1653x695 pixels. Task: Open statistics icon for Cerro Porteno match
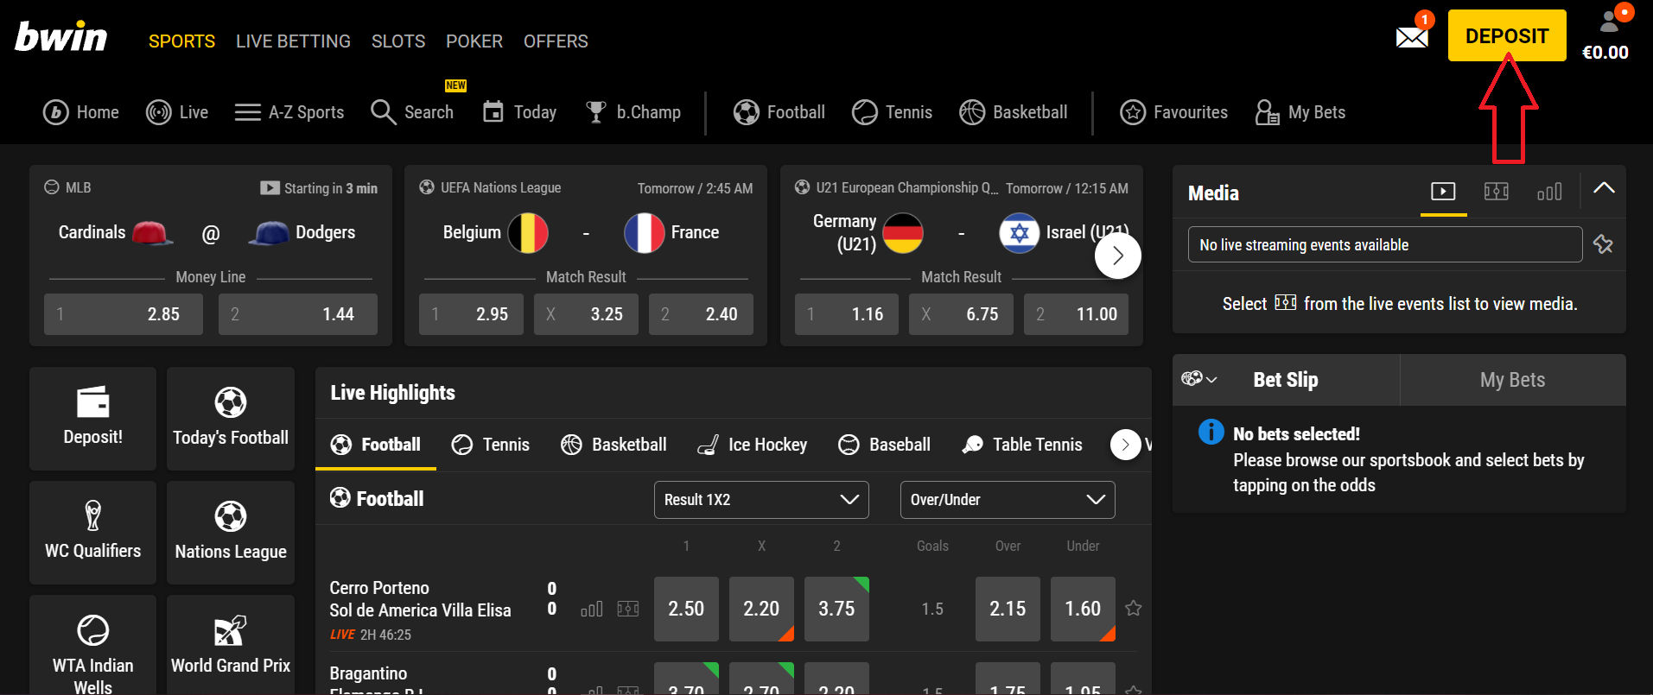(x=592, y=610)
